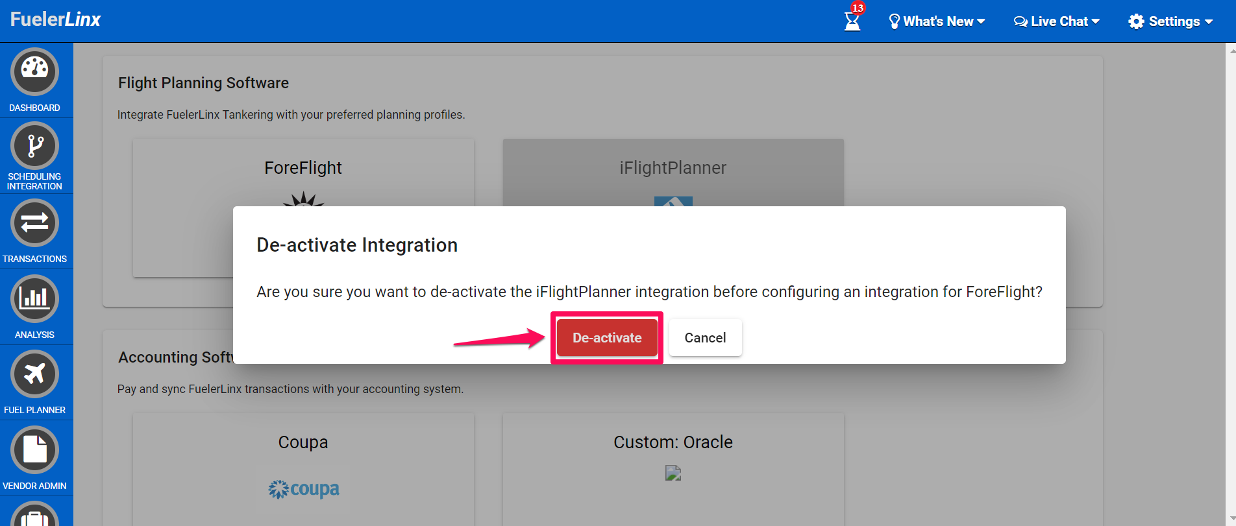Open the Live Chat dropdown

point(1057,21)
